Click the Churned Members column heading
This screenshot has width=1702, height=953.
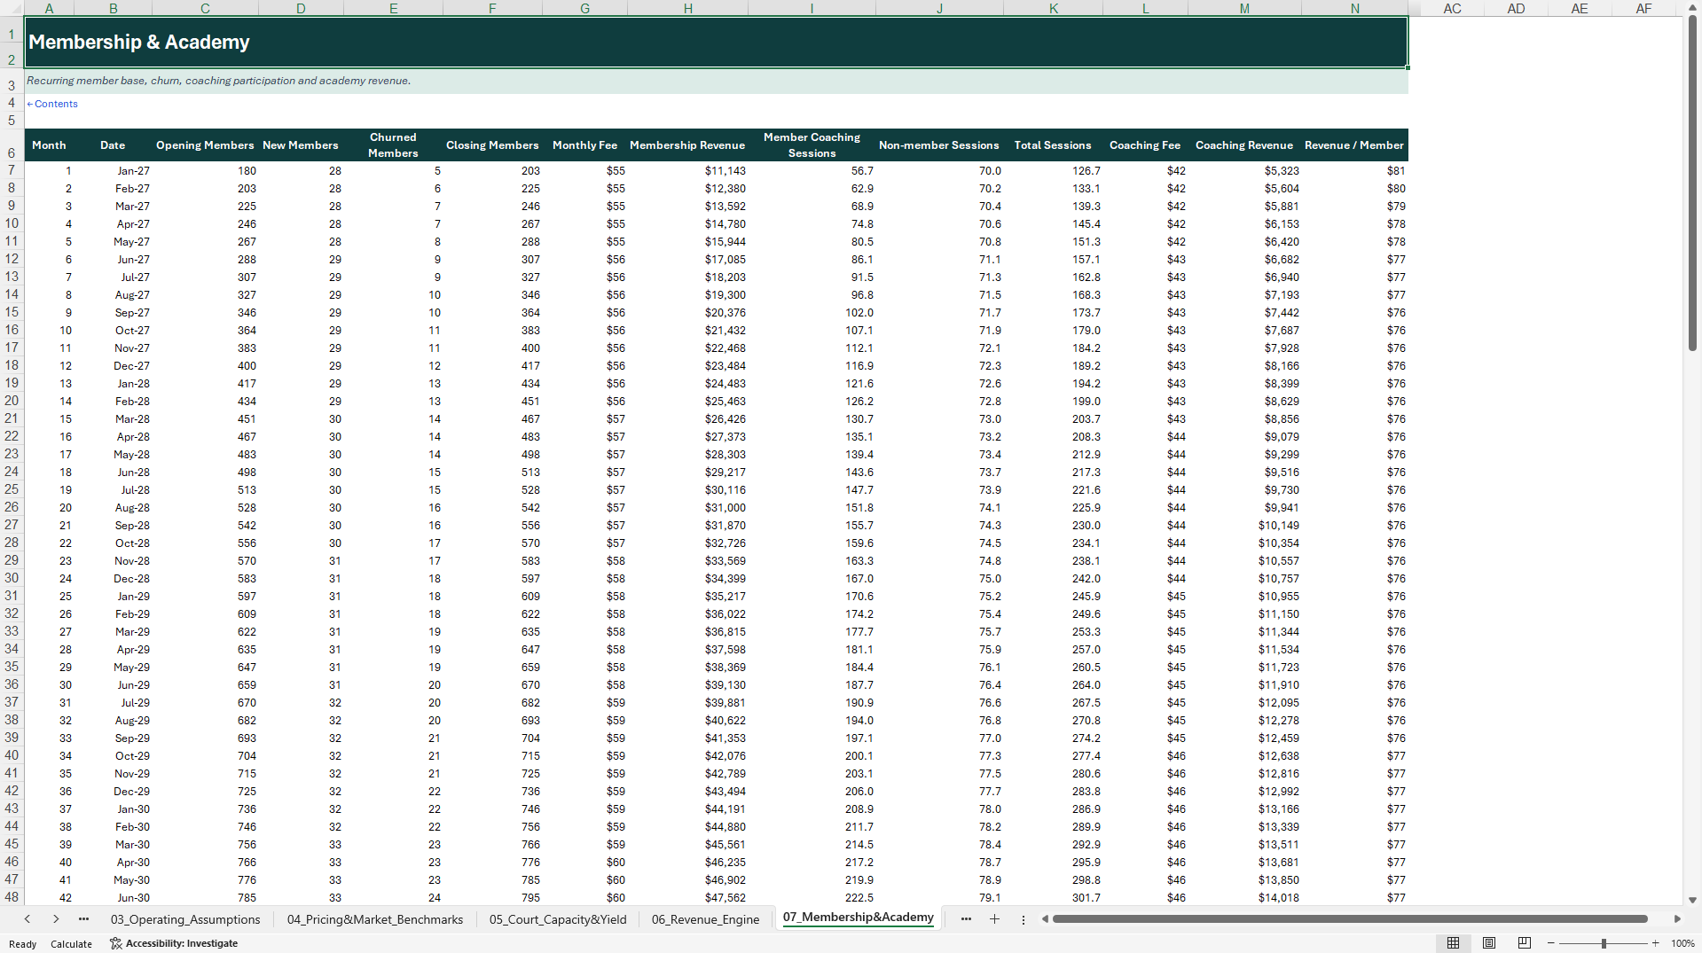click(393, 145)
